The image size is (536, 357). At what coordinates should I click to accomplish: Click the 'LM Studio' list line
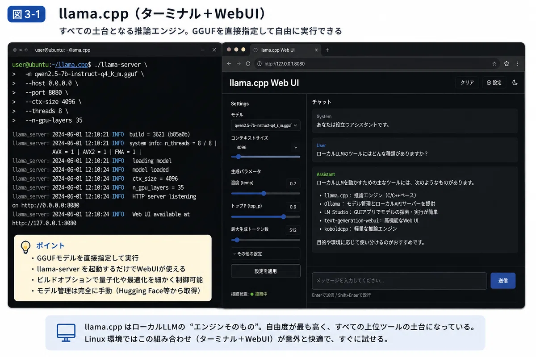tap(381, 212)
